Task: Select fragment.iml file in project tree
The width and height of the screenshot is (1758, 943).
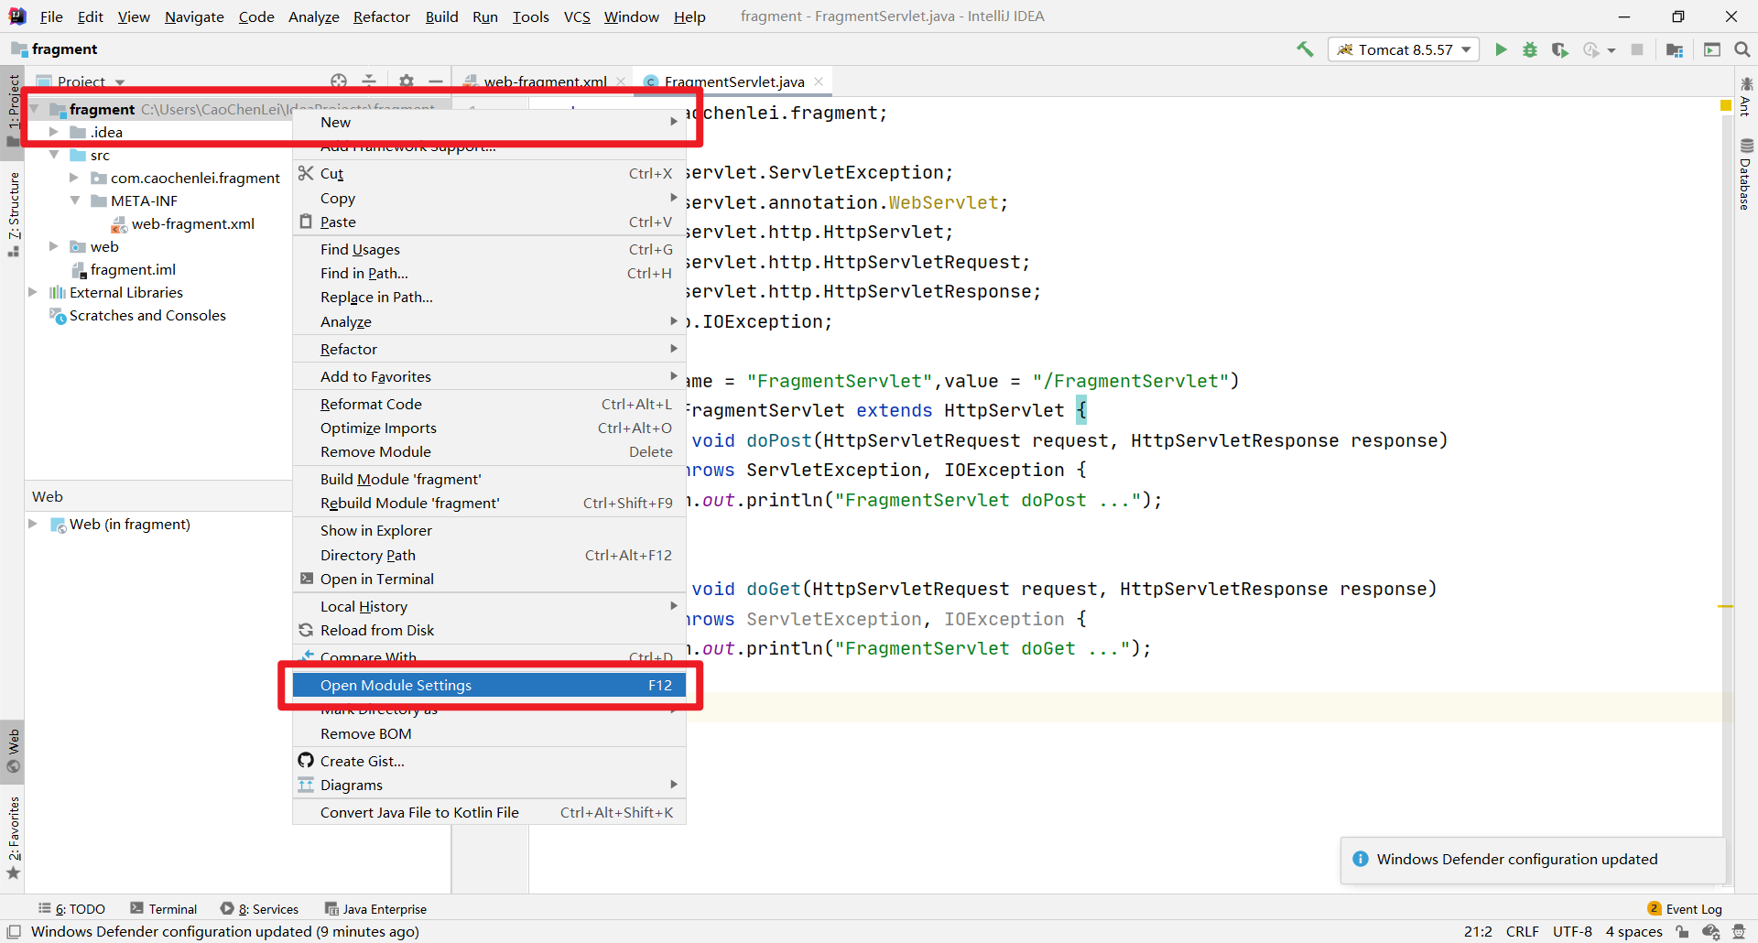Action: point(133,269)
